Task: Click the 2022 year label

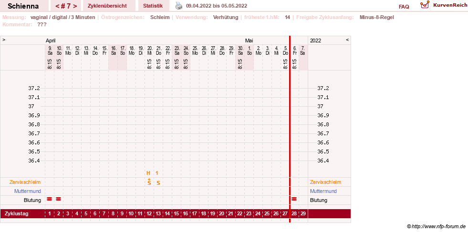Action: (x=315, y=40)
